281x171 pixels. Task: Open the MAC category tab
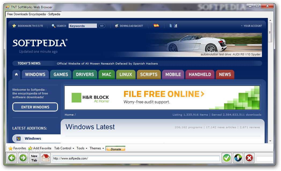pos(107,74)
